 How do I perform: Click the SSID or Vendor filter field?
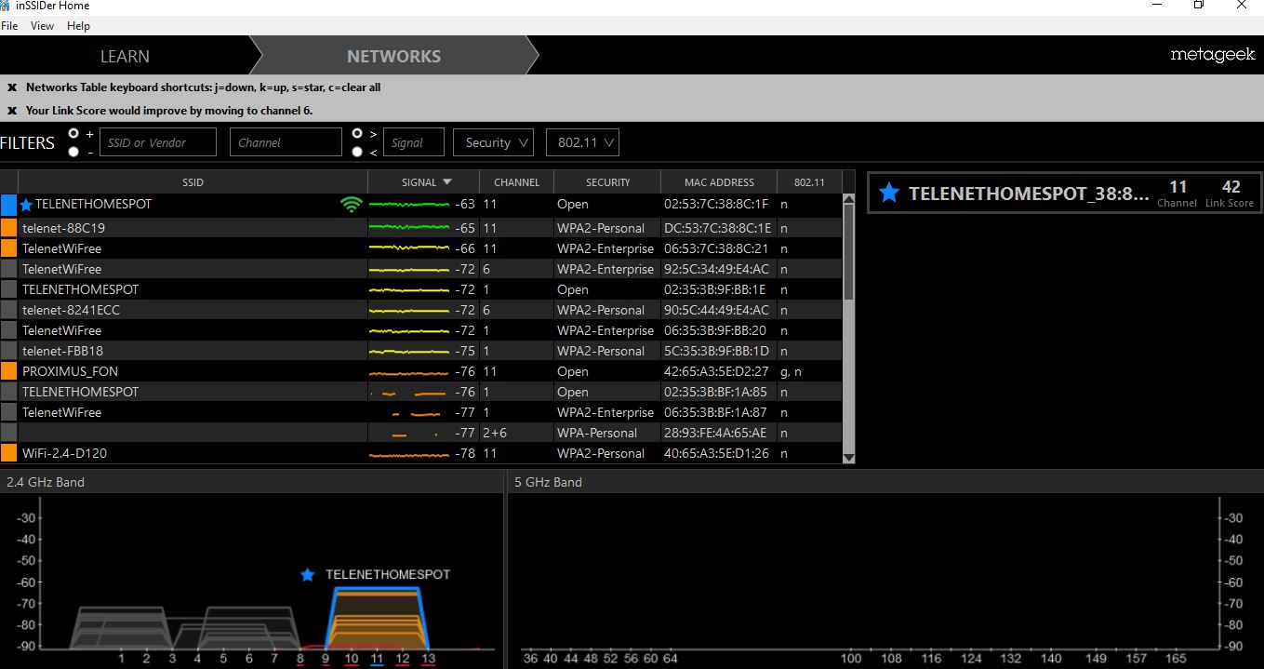[x=158, y=142]
